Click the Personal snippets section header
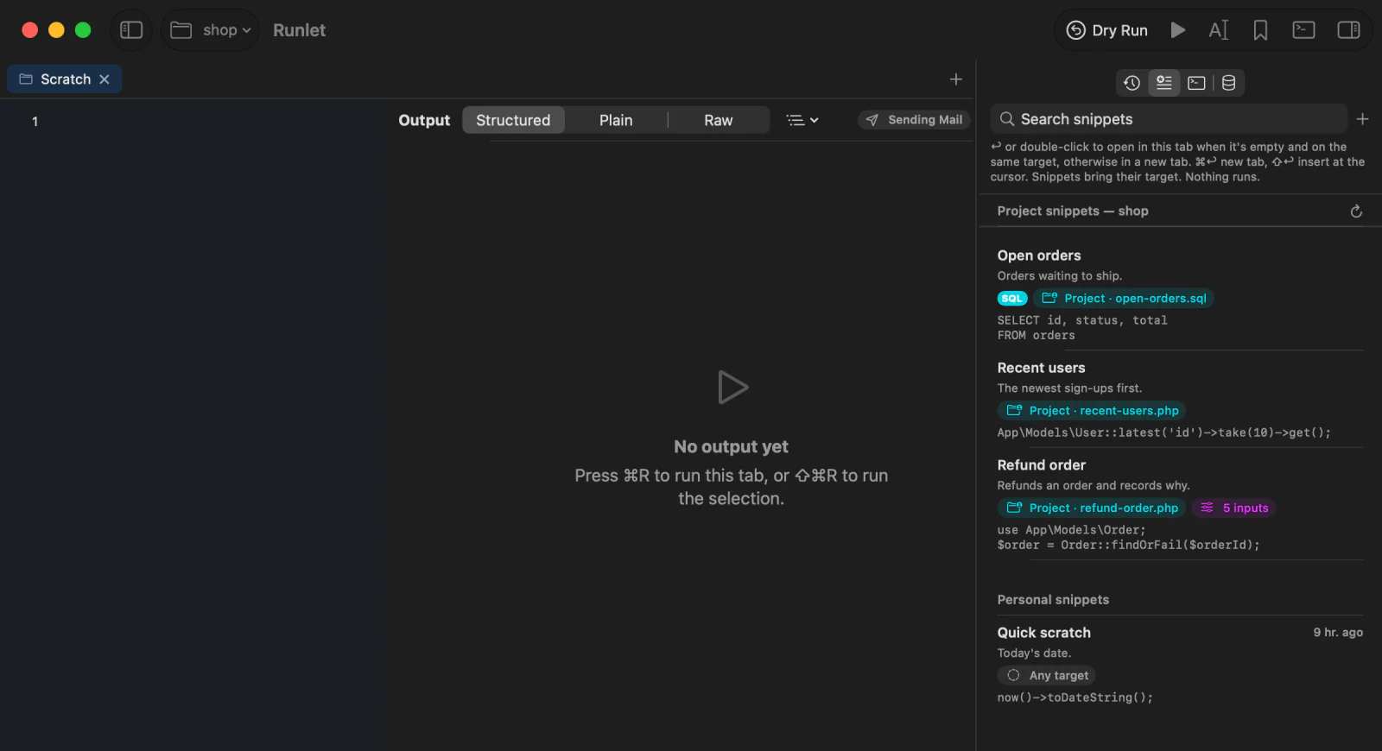 (1053, 600)
